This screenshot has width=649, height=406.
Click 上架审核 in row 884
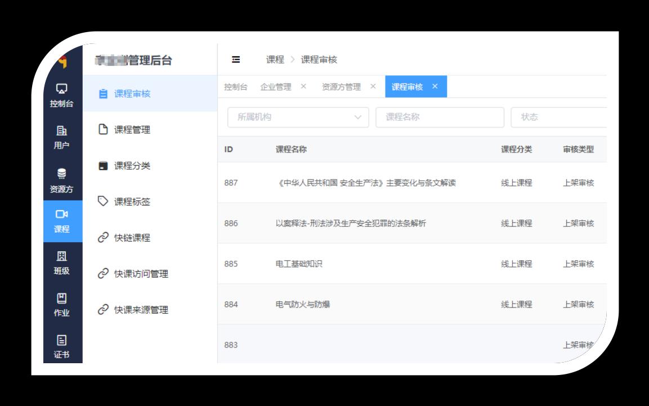tap(578, 305)
